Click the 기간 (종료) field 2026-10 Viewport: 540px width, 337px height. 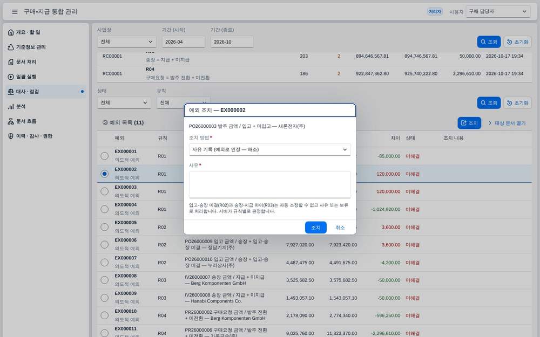coord(232,42)
